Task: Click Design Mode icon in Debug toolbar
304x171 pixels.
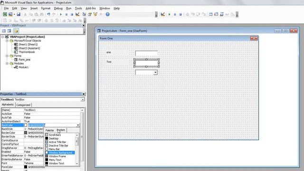Action: click(162, 14)
